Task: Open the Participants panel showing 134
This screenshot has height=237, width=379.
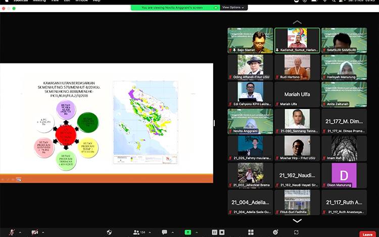Action: point(139,232)
